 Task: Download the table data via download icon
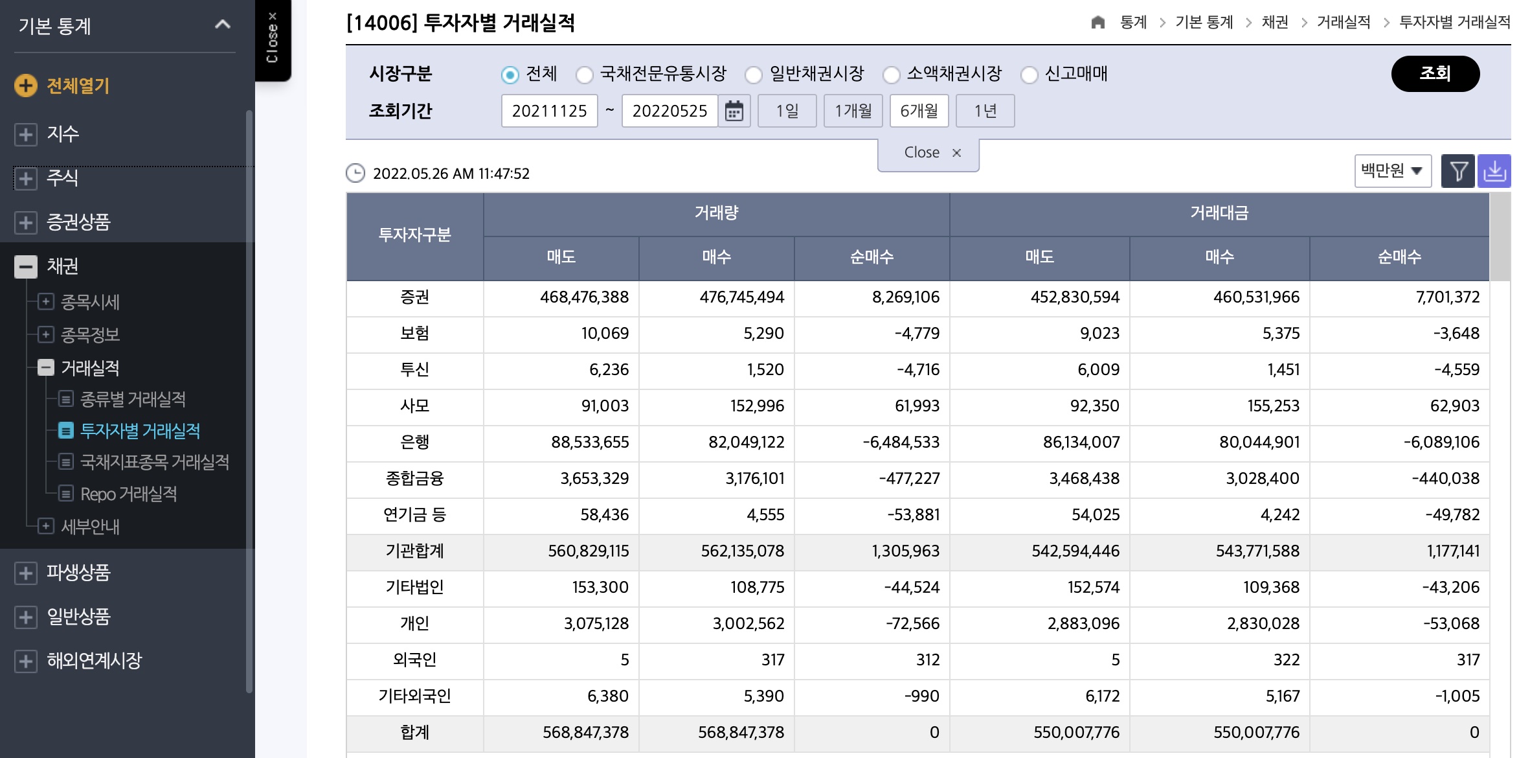point(1494,171)
